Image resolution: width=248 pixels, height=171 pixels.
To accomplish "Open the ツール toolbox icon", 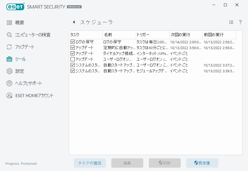I will coord(9,59).
